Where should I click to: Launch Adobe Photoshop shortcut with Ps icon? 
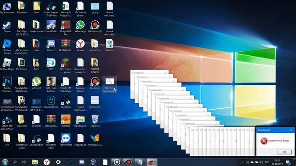point(7,84)
